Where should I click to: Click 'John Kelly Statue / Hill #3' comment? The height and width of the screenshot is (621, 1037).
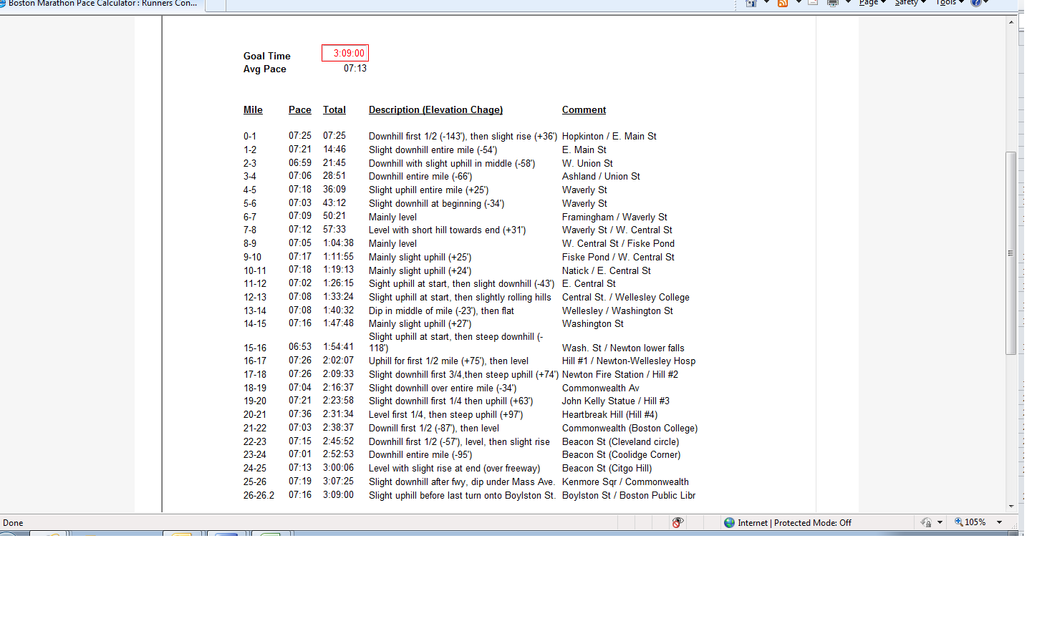616,401
